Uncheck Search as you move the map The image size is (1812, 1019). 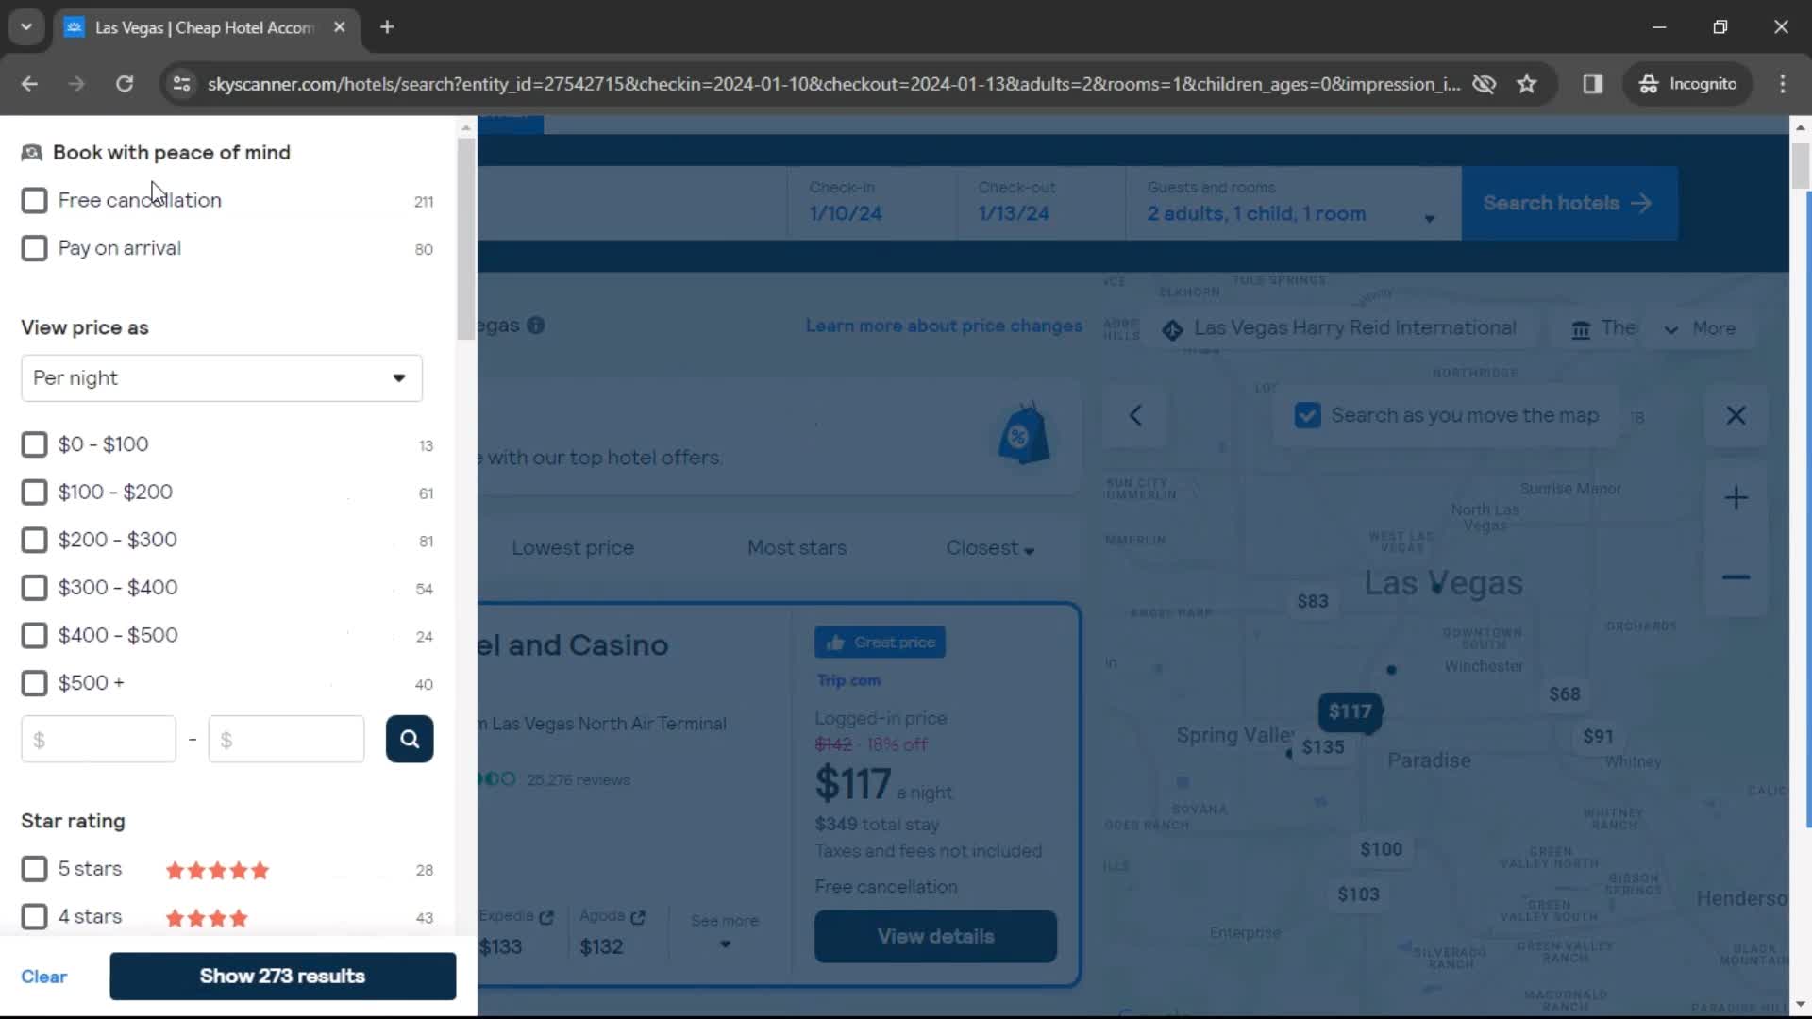click(1308, 415)
